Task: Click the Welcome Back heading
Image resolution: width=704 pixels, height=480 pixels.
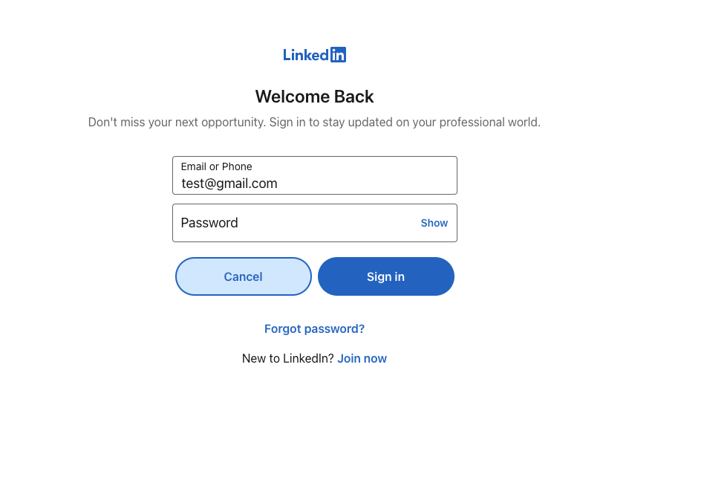Action: pyautogui.click(x=314, y=97)
